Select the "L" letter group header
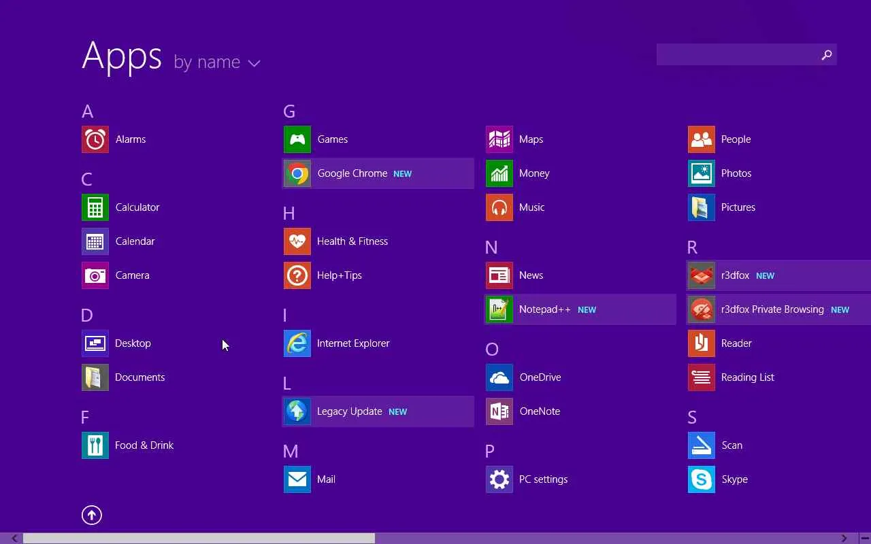The height and width of the screenshot is (544, 871). coord(287,384)
